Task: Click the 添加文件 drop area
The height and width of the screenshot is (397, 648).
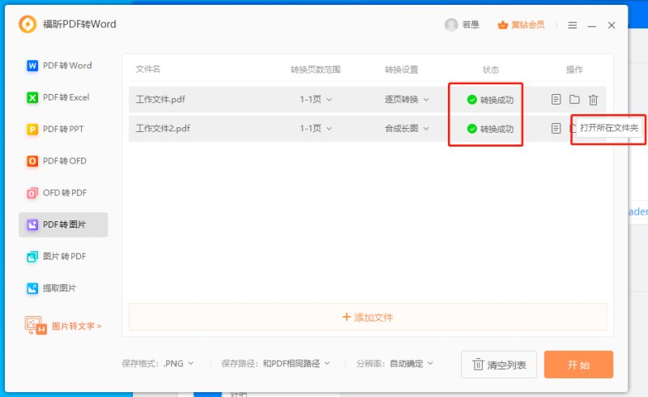Action: point(368,317)
